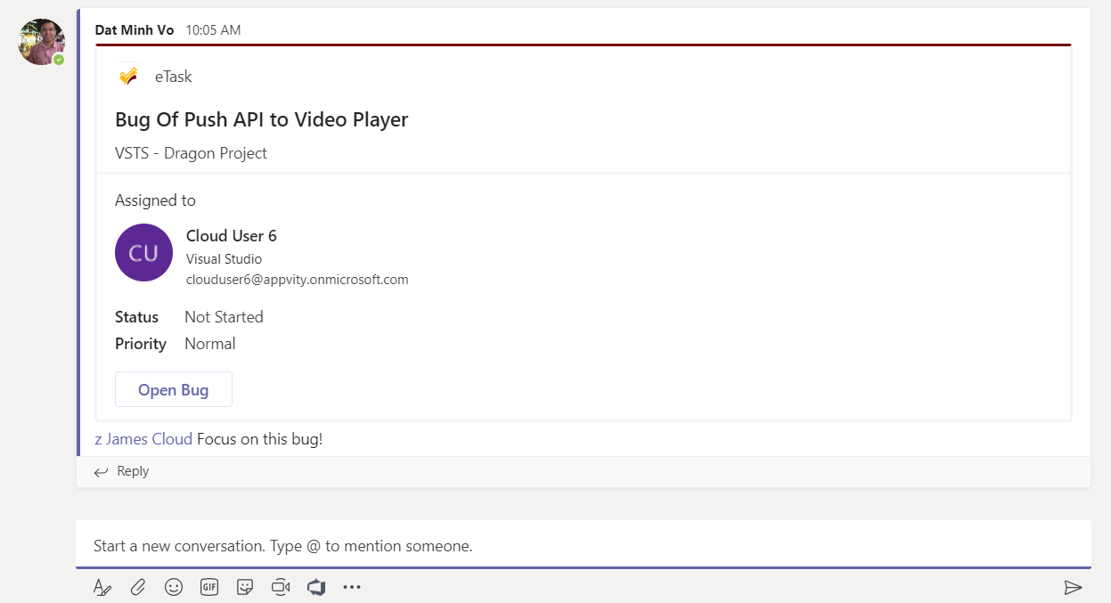Click the 10:05 AM message timestamp

(213, 30)
